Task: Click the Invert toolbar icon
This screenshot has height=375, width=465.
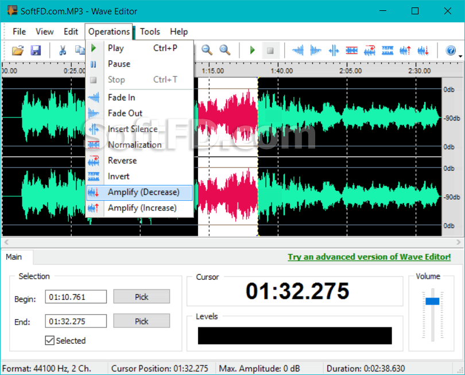Action: (x=387, y=50)
